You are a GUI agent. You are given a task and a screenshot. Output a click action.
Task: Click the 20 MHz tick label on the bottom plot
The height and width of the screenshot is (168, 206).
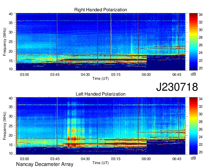click(11, 135)
